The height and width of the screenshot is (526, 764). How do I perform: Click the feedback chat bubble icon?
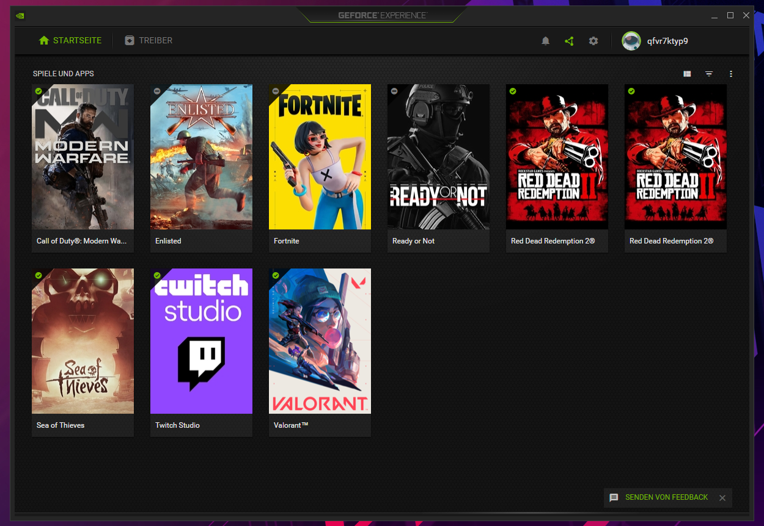point(614,498)
